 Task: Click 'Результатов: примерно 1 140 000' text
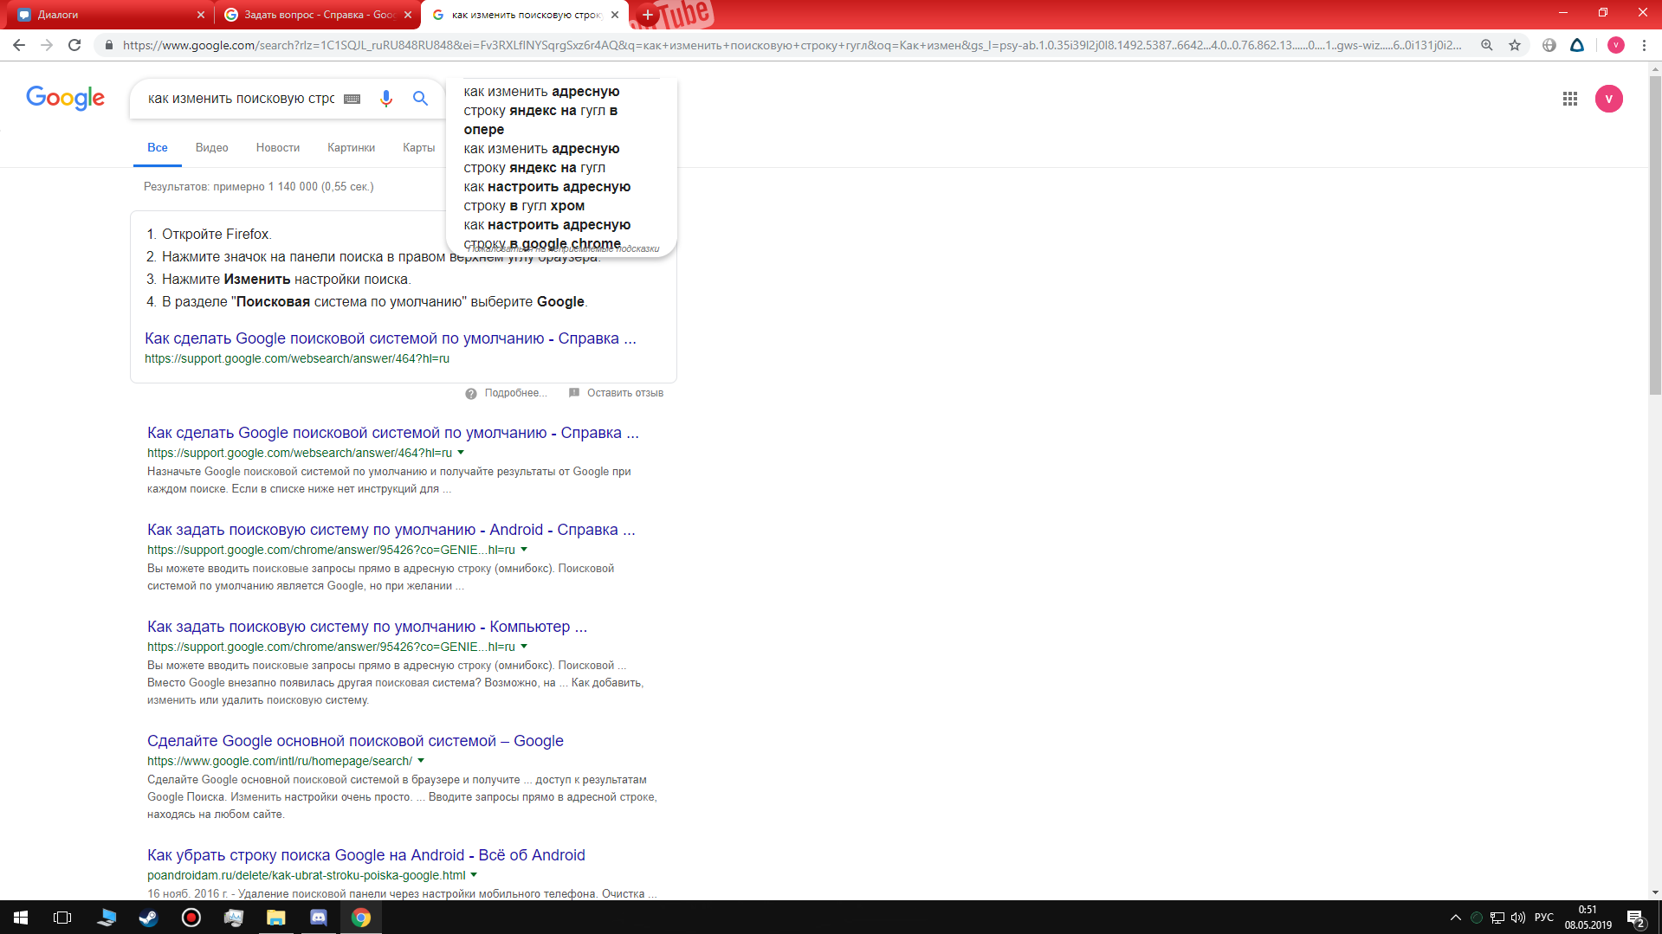(x=258, y=187)
